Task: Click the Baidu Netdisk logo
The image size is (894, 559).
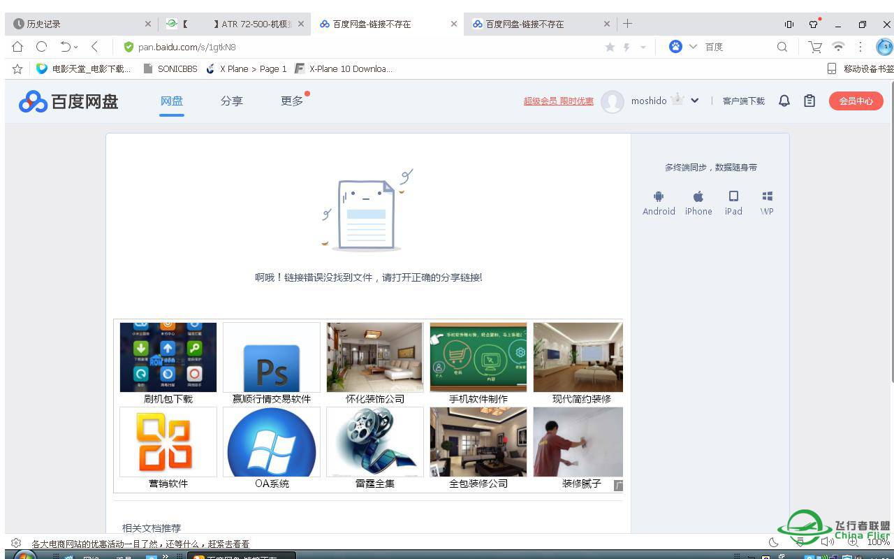Action: (68, 101)
